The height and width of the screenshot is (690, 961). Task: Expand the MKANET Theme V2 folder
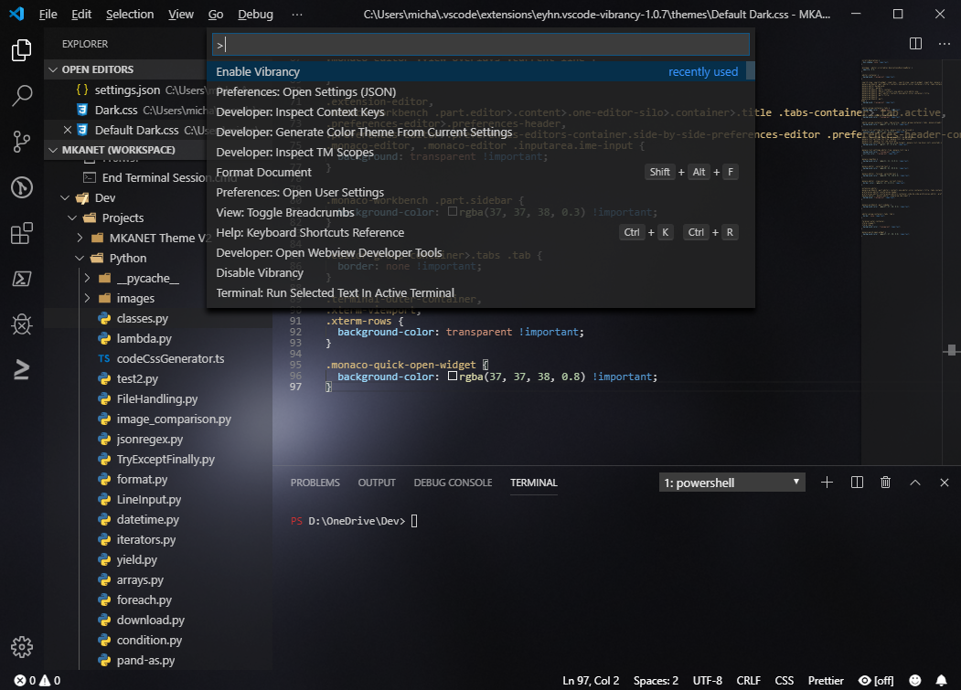pyautogui.click(x=80, y=238)
